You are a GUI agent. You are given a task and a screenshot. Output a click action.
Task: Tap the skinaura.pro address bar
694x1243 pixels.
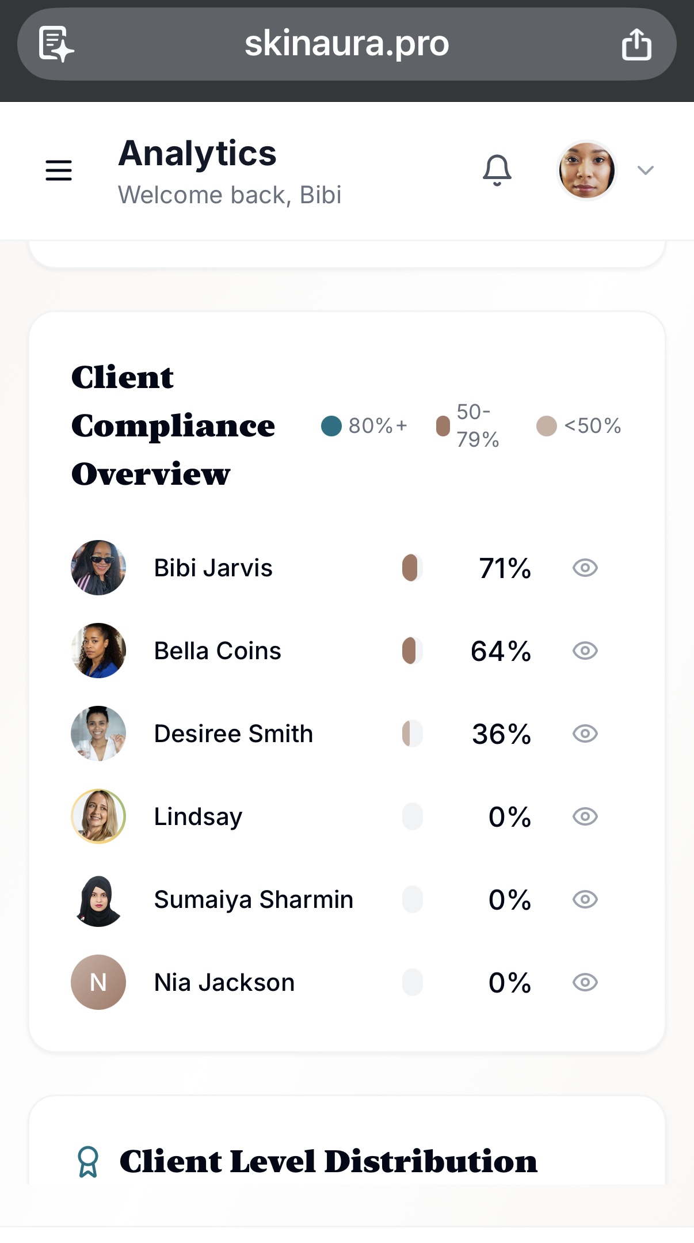click(346, 44)
